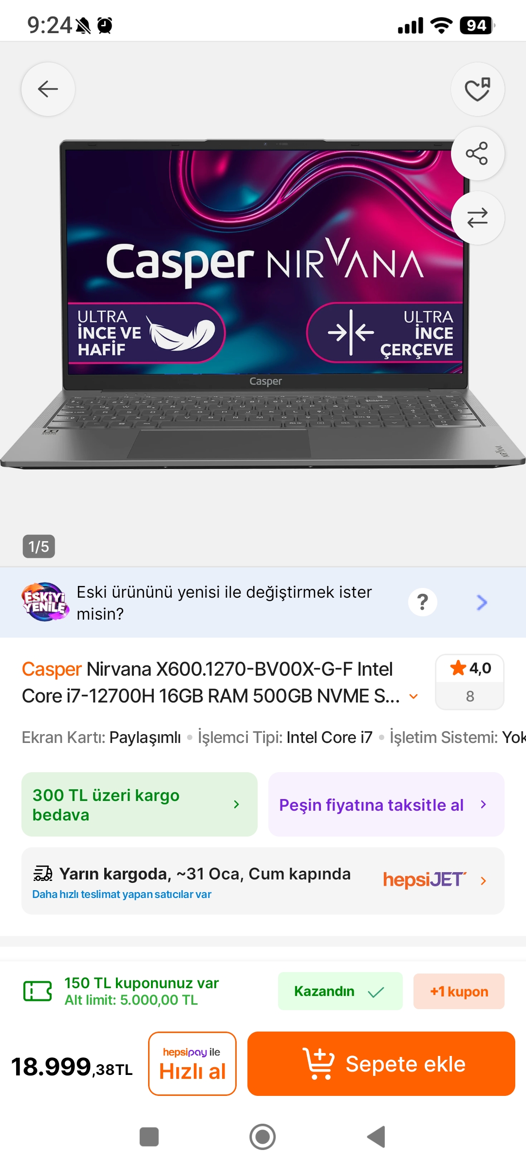
Task: Tap Android home navigation button
Action: (263, 1137)
